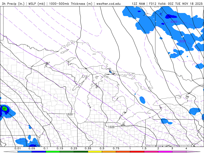
Task: Click the legend value 3
Action: tap(172, 148)
